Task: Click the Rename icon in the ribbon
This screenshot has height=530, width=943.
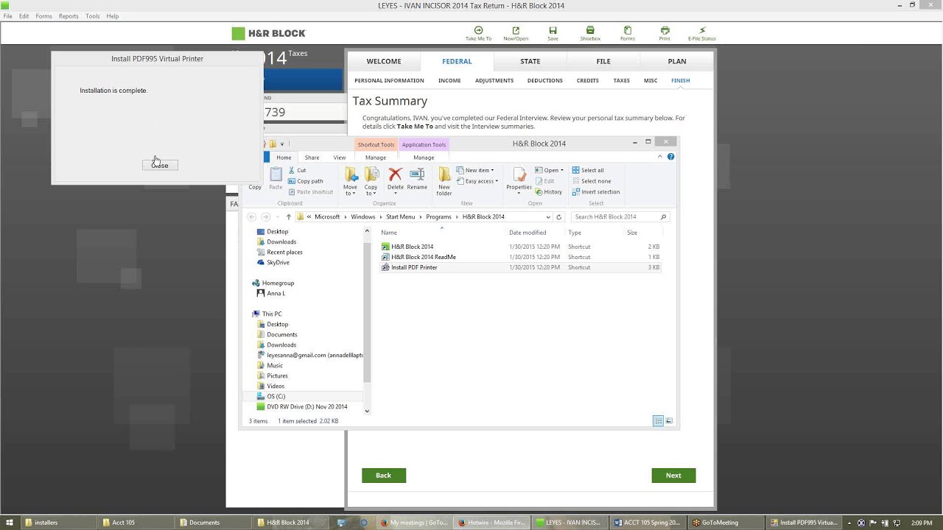Action: [x=417, y=178]
